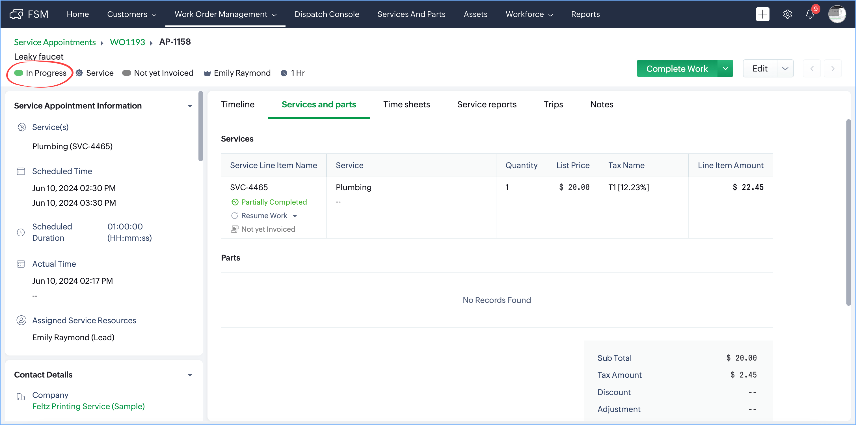Switch to the Time sheets tab
The image size is (856, 425).
[407, 104]
